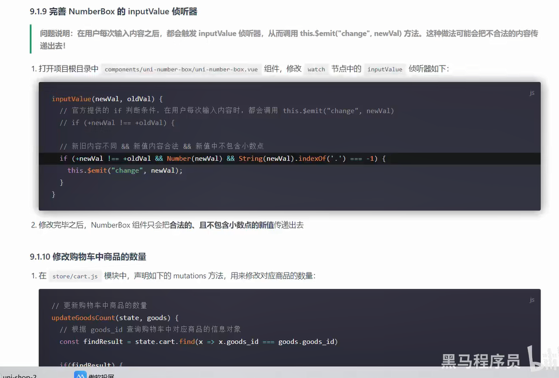Click bold text 合法的、且不包含小数点的新值
559x378 pixels.
[222, 225]
